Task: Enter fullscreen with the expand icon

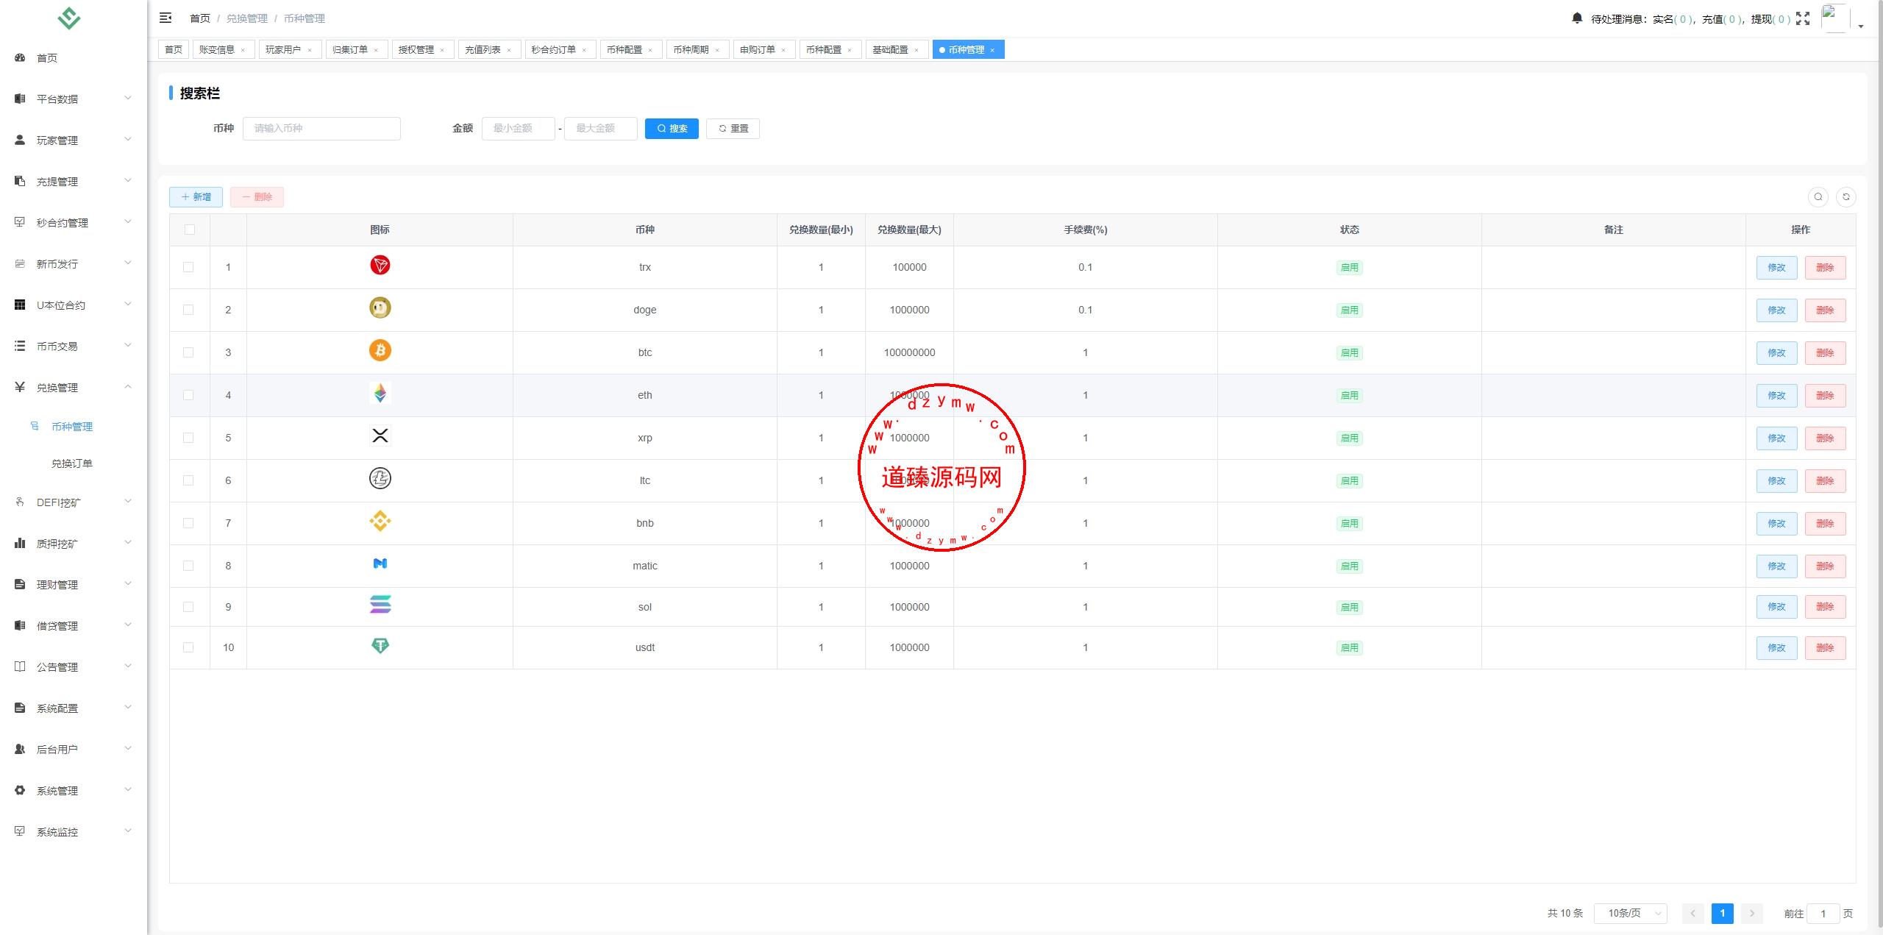Action: [x=1803, y=18]
